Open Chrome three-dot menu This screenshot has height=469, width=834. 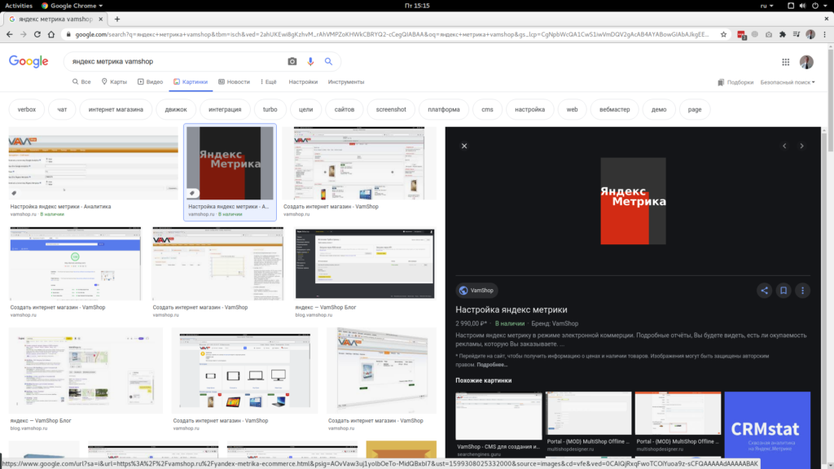pos(824,34)
